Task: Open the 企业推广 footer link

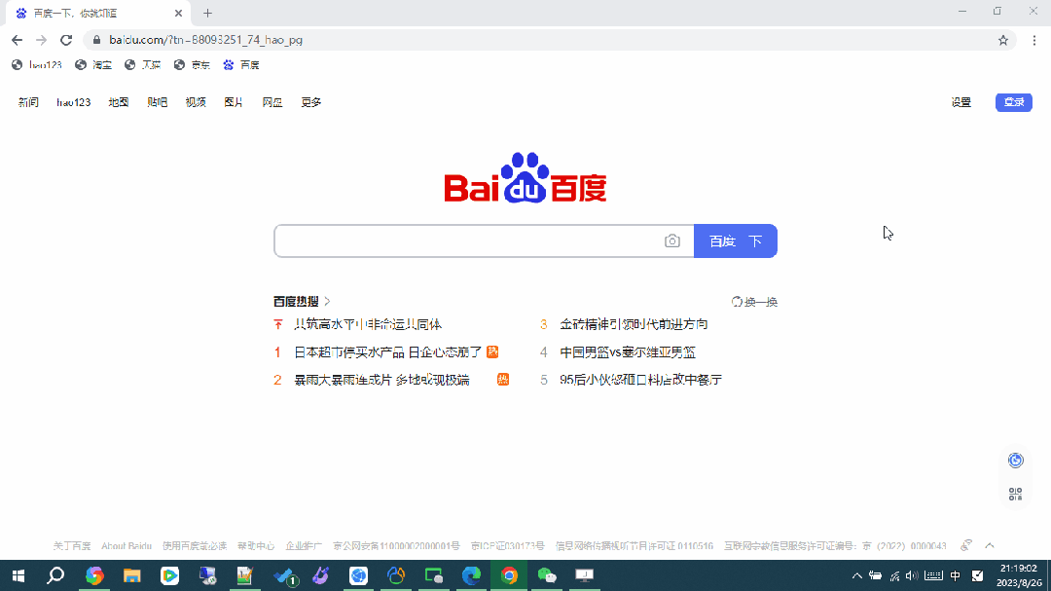Action: [x=304, y=546]
